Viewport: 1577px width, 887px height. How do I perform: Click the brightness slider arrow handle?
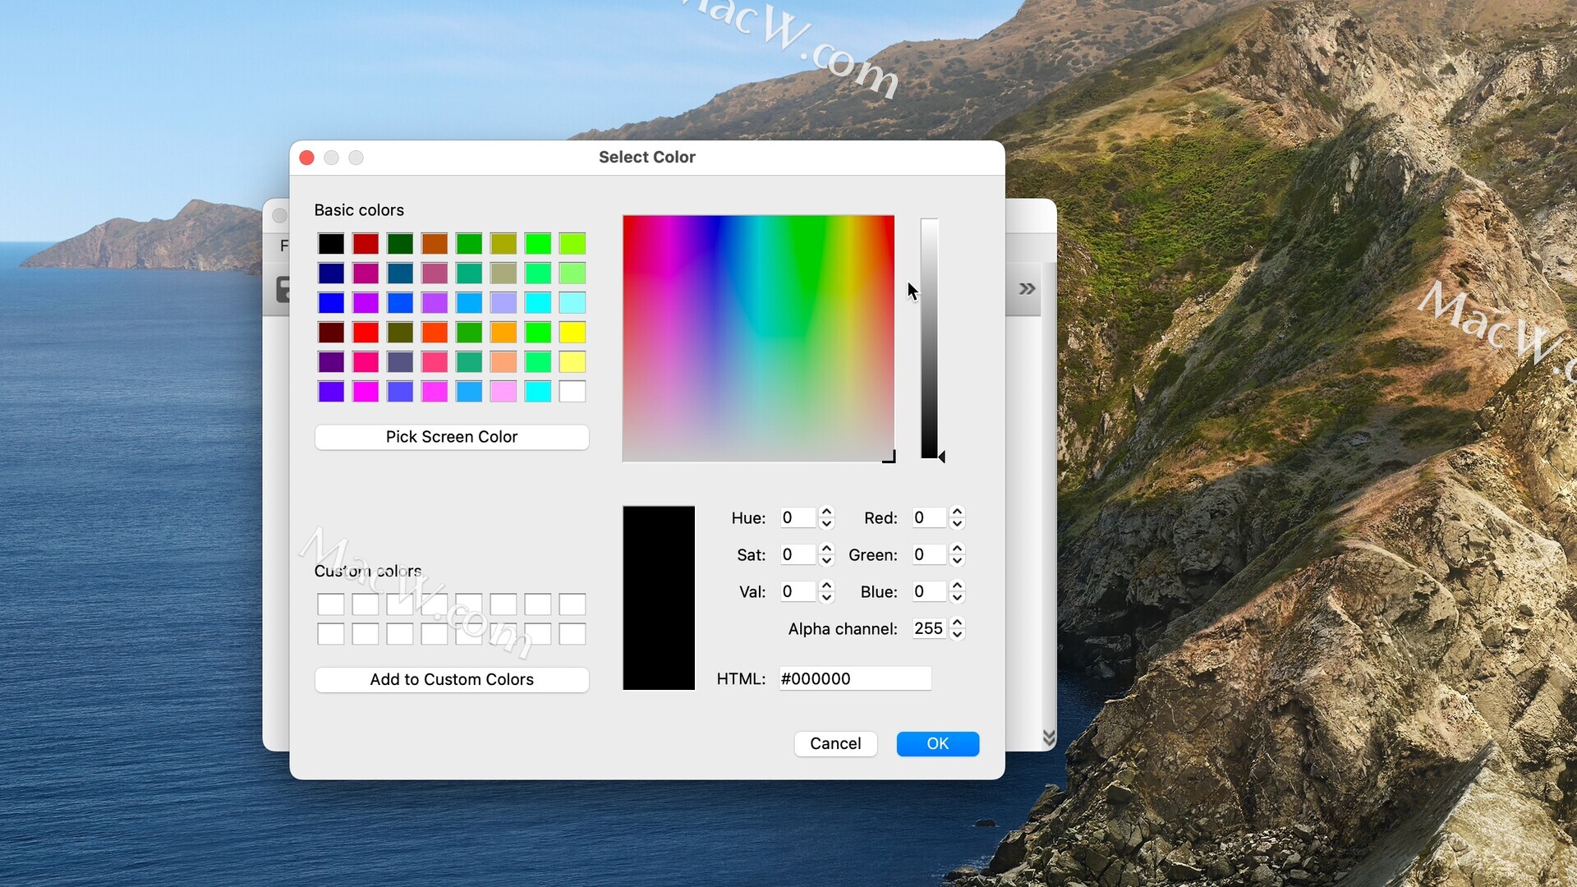pos(942,457)
